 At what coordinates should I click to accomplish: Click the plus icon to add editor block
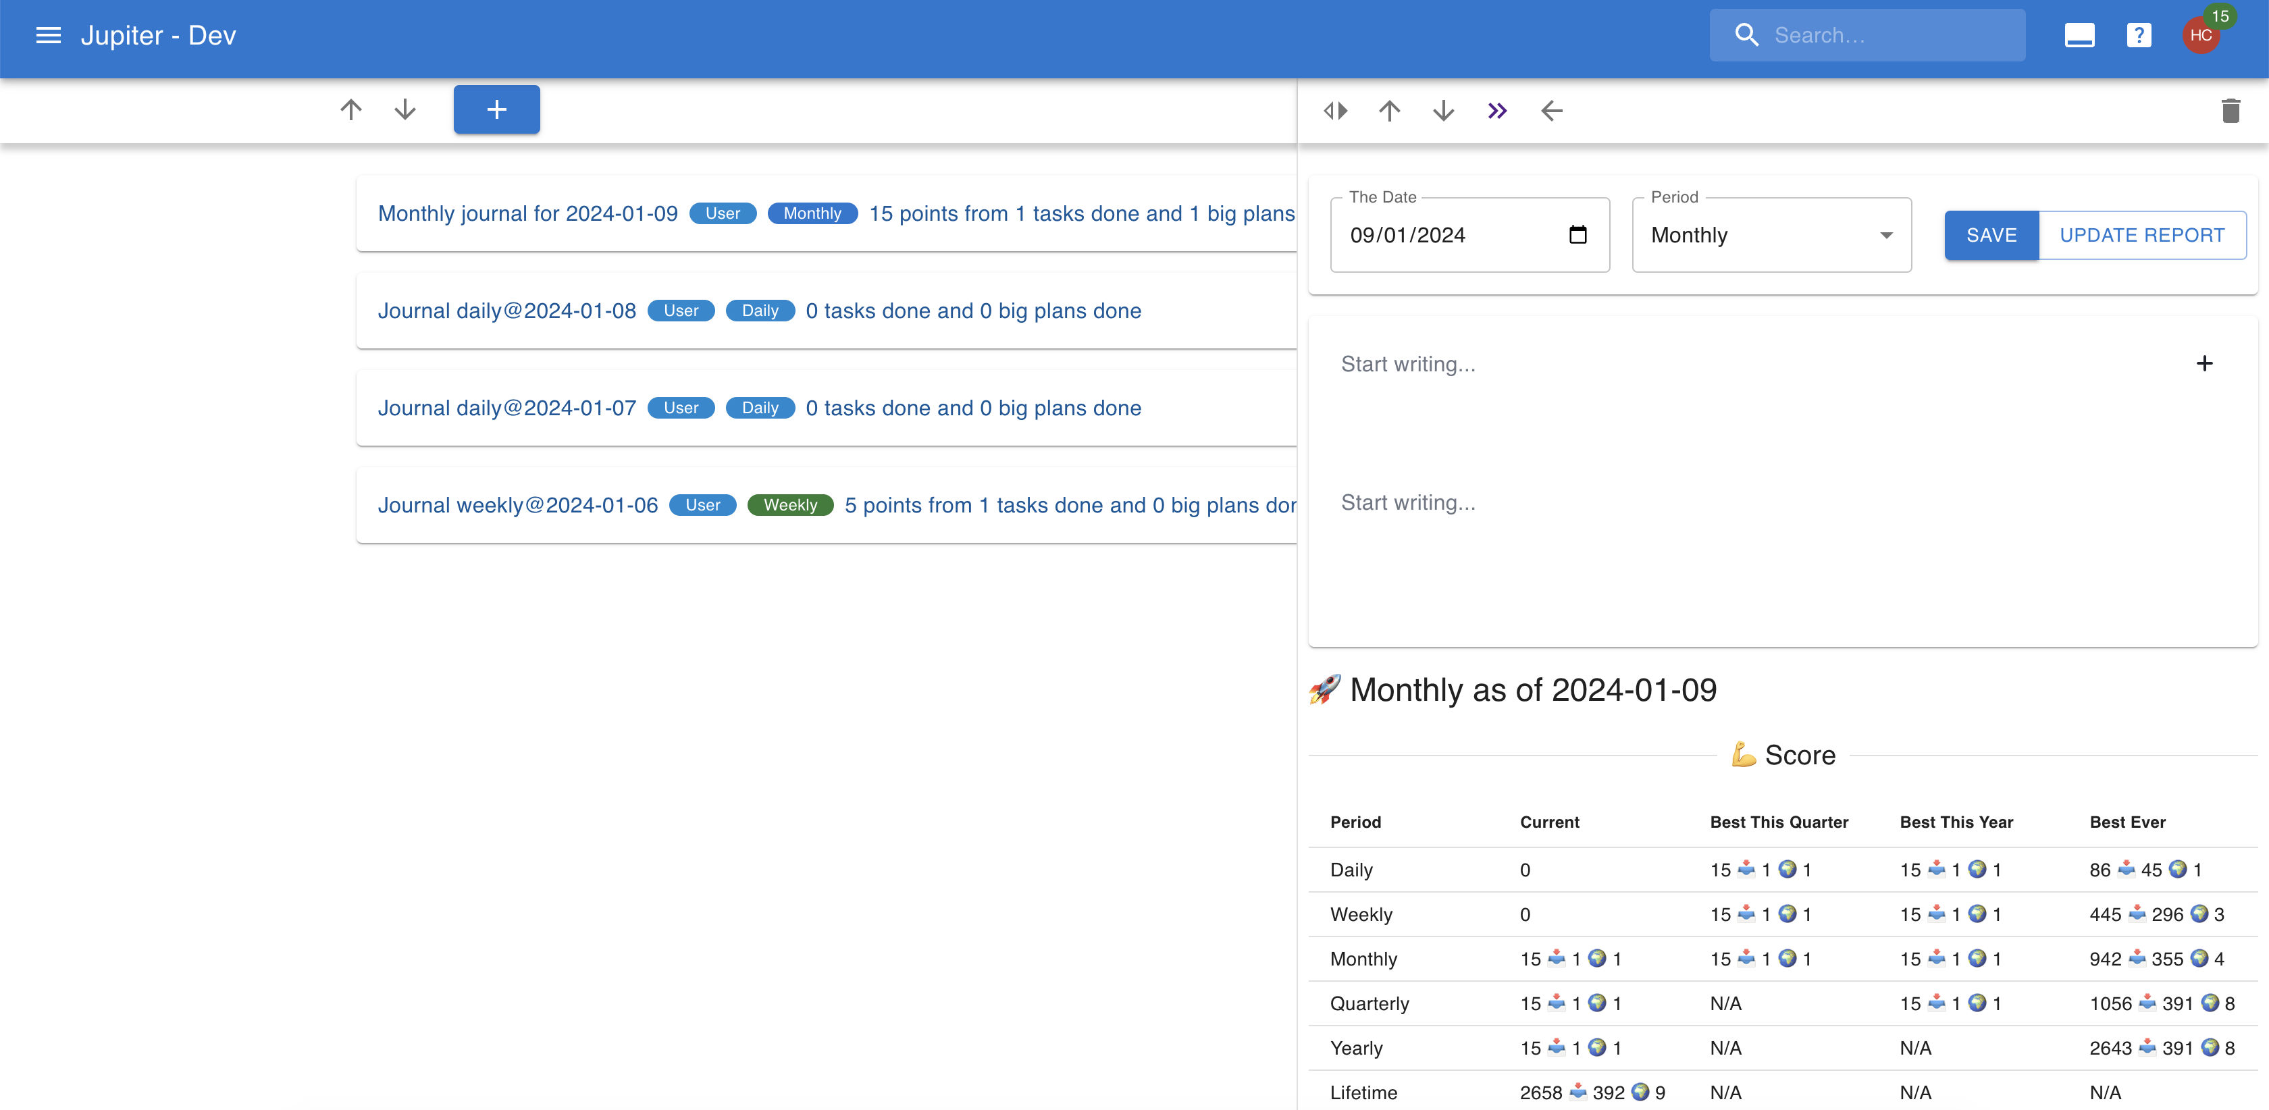pyautogui.click(x=2203, y=364)
